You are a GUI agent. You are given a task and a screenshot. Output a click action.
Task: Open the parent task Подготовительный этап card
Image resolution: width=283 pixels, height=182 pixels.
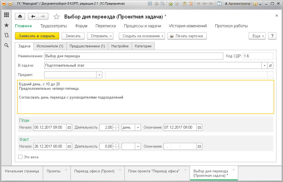270,66
